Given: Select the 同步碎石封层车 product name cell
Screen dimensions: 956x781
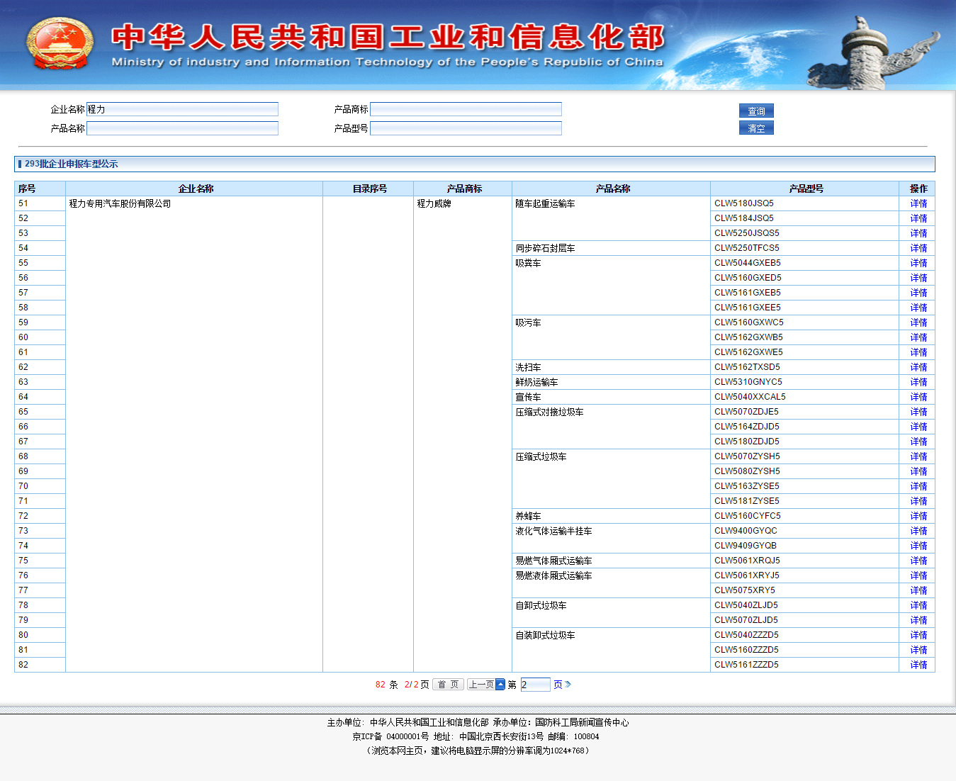Looking at the screenshot, I should click(x=612, y=248).
